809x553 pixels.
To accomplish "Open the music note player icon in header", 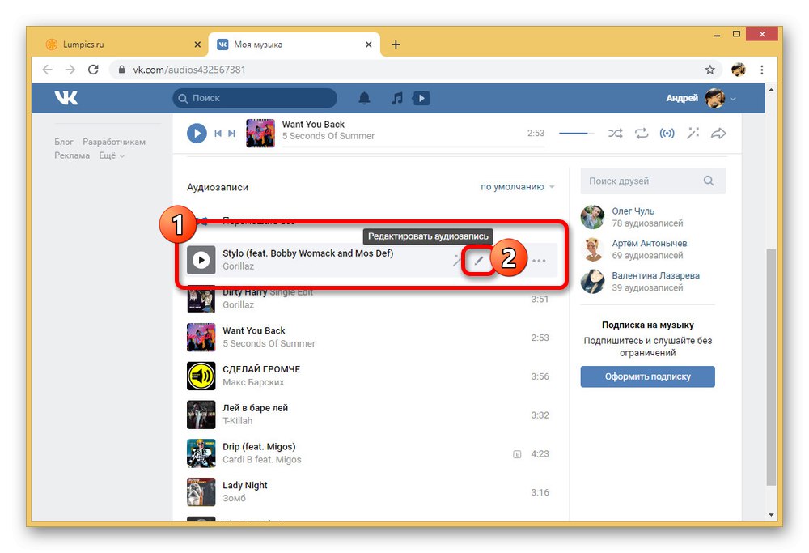I will (396, 98).
